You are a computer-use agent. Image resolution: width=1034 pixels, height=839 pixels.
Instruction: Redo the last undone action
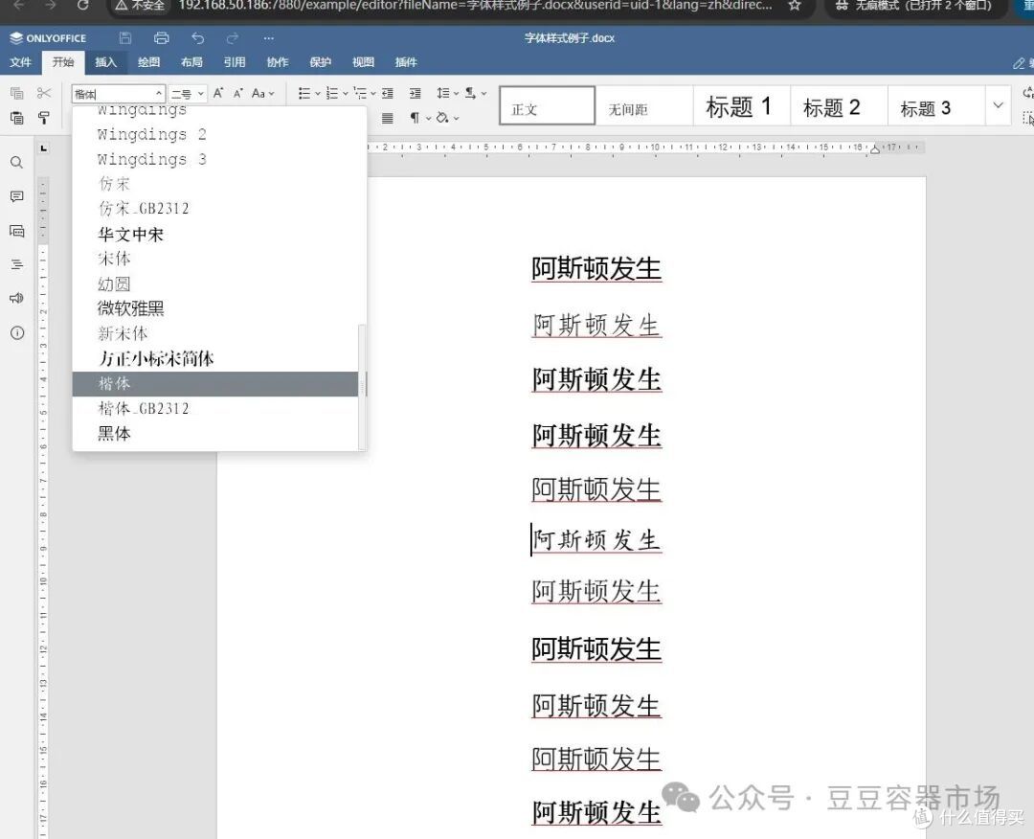pyautogui.click(x=233, y=38)
